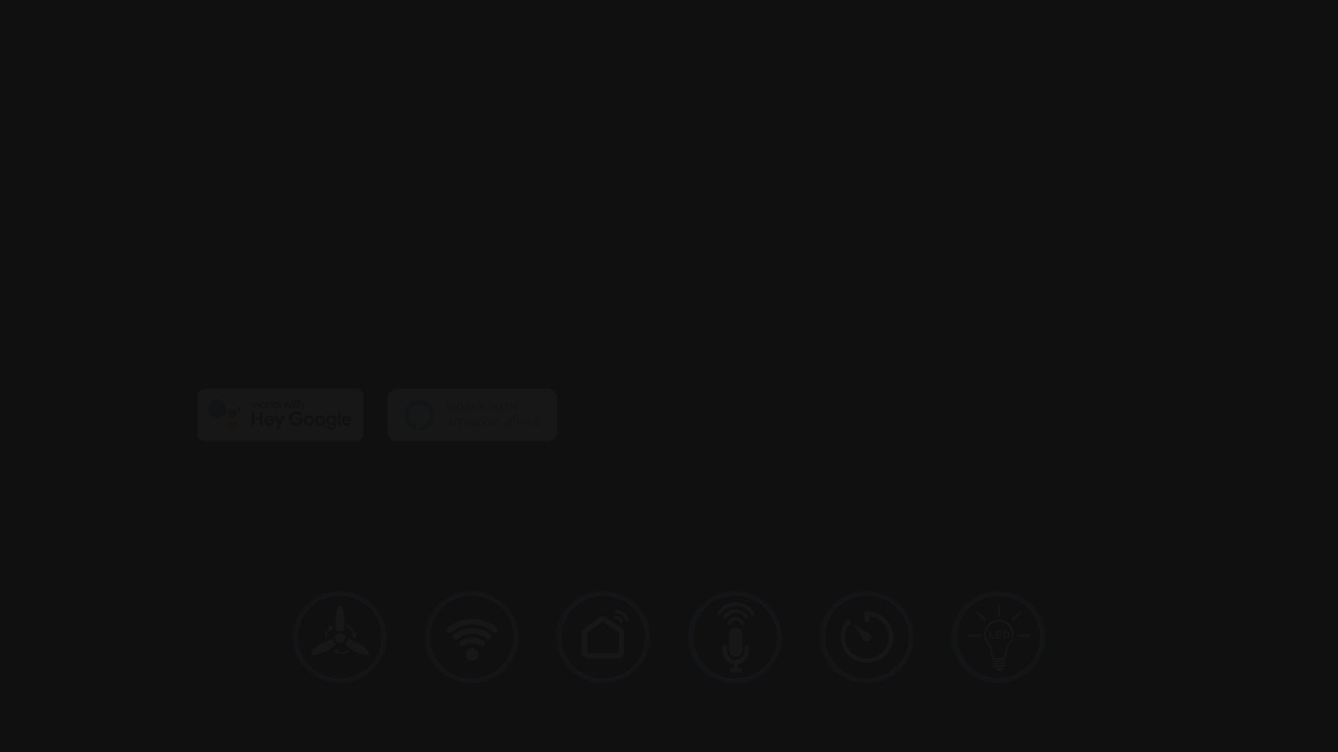Click the Google Assistant colored dots logo
1338x752 pixels.
coord(225,414)
